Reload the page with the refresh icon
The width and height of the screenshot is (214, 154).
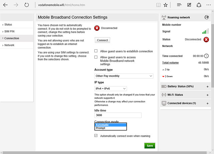pyautogui.click(x=27, y=5)
